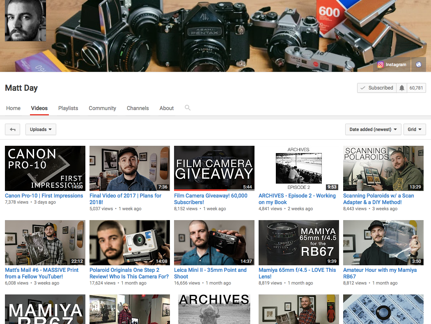Play the Mamiya 65mm f/4.5 thumbnail
This screenshot has width=431, height=324.
[x=299, y=243]
